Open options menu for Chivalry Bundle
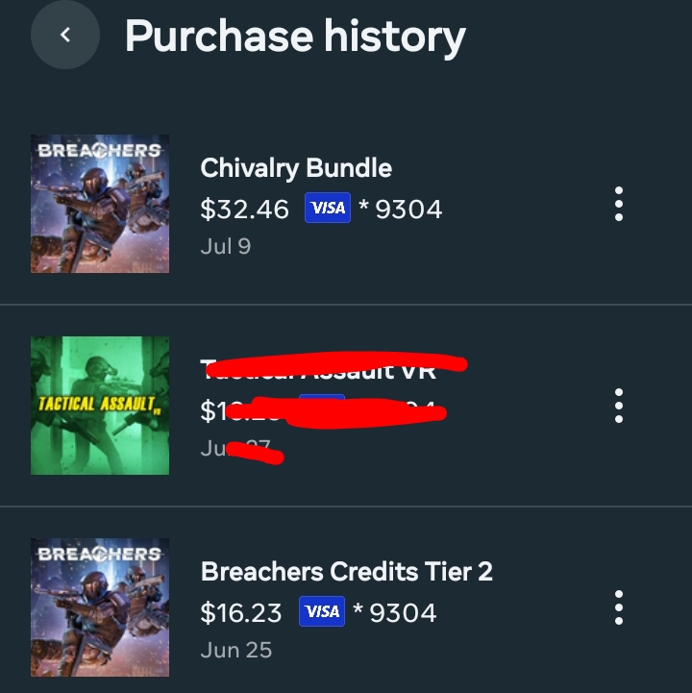The image size is (692, 693). click(x=619, y=204)
